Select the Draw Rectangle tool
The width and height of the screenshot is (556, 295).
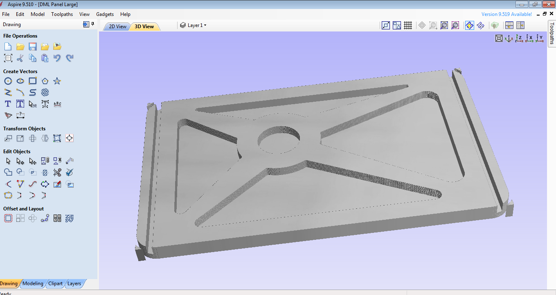pos(33,81)
